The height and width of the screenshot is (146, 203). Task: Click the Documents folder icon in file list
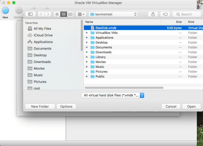(93, 47)
